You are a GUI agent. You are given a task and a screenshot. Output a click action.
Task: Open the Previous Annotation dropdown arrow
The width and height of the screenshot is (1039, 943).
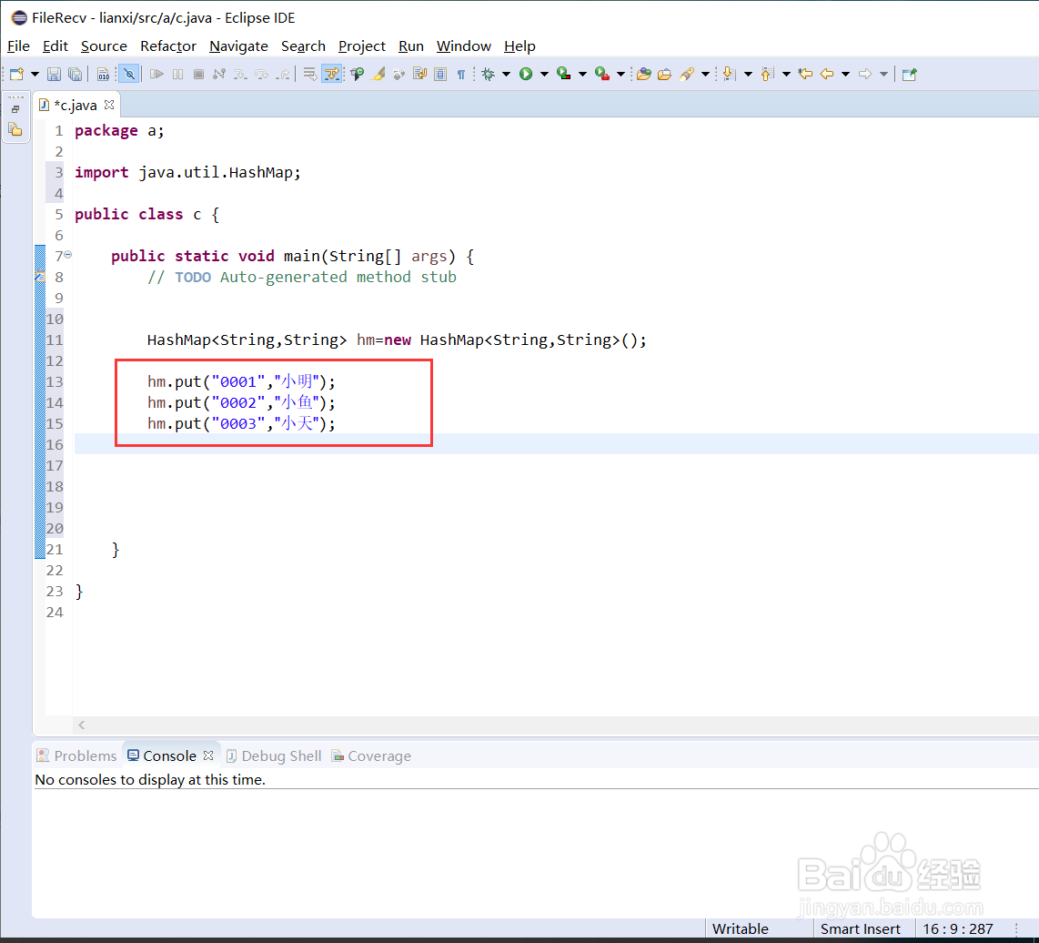(x=787, y=75)
